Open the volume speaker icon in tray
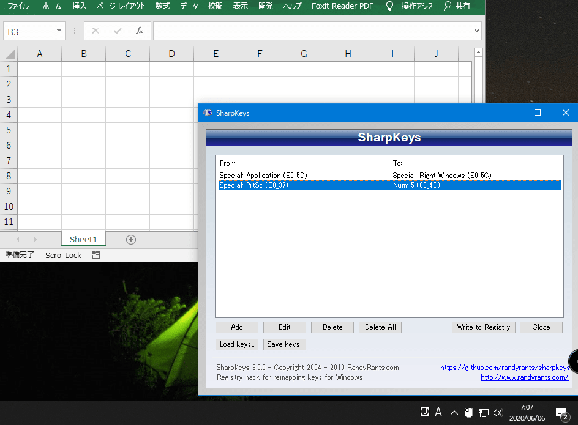This screenshot has width=578, height=425. point(497,413)
